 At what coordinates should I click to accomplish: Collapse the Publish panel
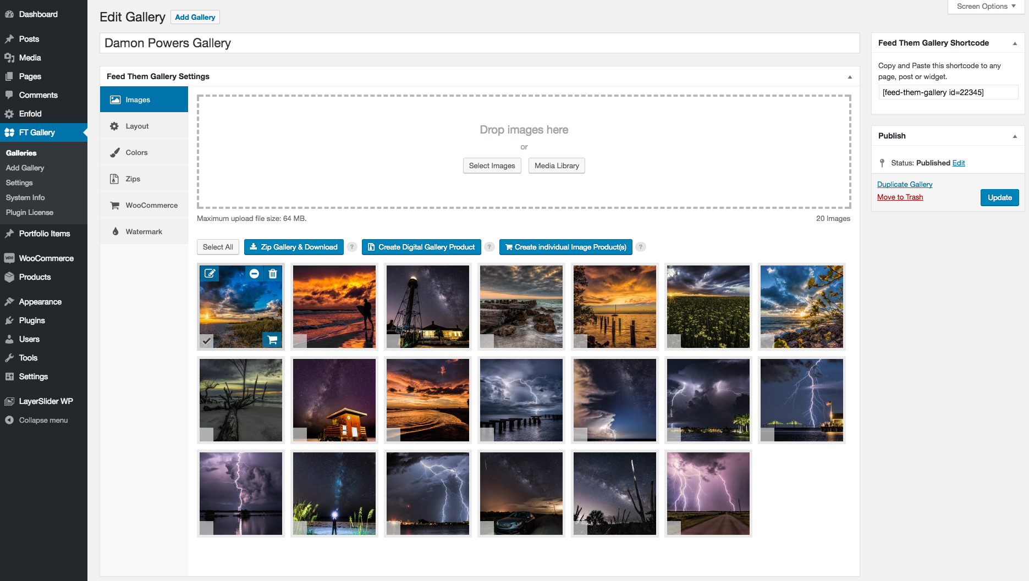point(1015,136)
